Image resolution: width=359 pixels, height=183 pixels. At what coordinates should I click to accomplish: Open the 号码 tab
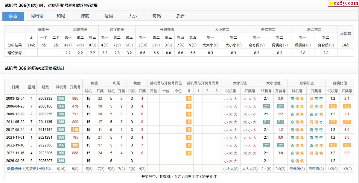(x=109, y=16)
